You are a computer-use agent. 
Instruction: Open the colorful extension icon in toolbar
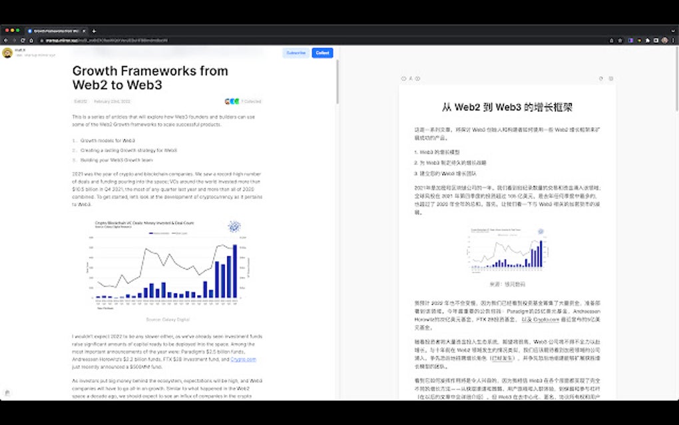[x=639, y=40]
